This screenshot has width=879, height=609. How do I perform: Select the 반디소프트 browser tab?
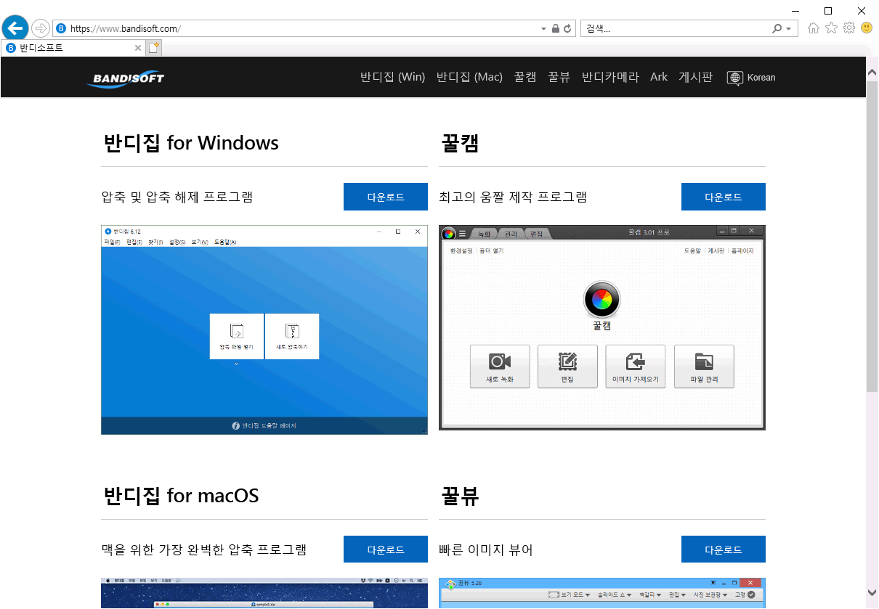tap(73, 48)
